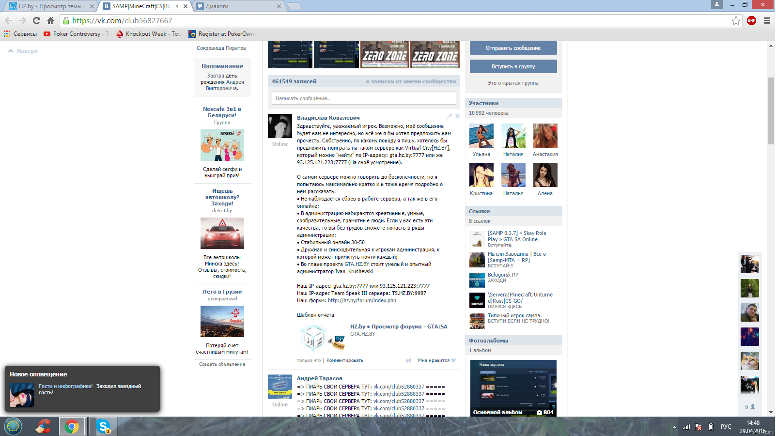Open Knockout Week bookmark

[149, 34]
